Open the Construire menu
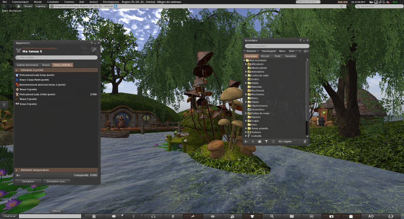The height and width of the screenshot is (219, 404). click(53, 2)
